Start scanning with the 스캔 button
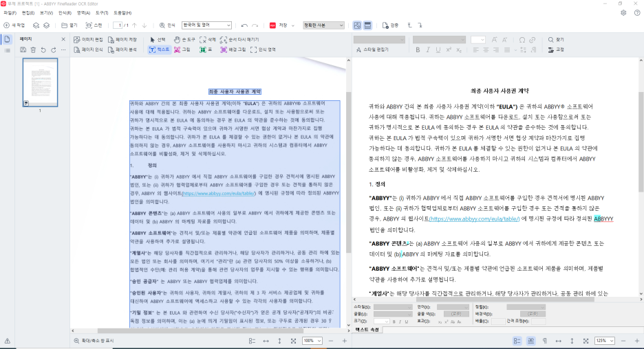Image resolution: width=644 pixels, height=349 pixels. point(94,25)
